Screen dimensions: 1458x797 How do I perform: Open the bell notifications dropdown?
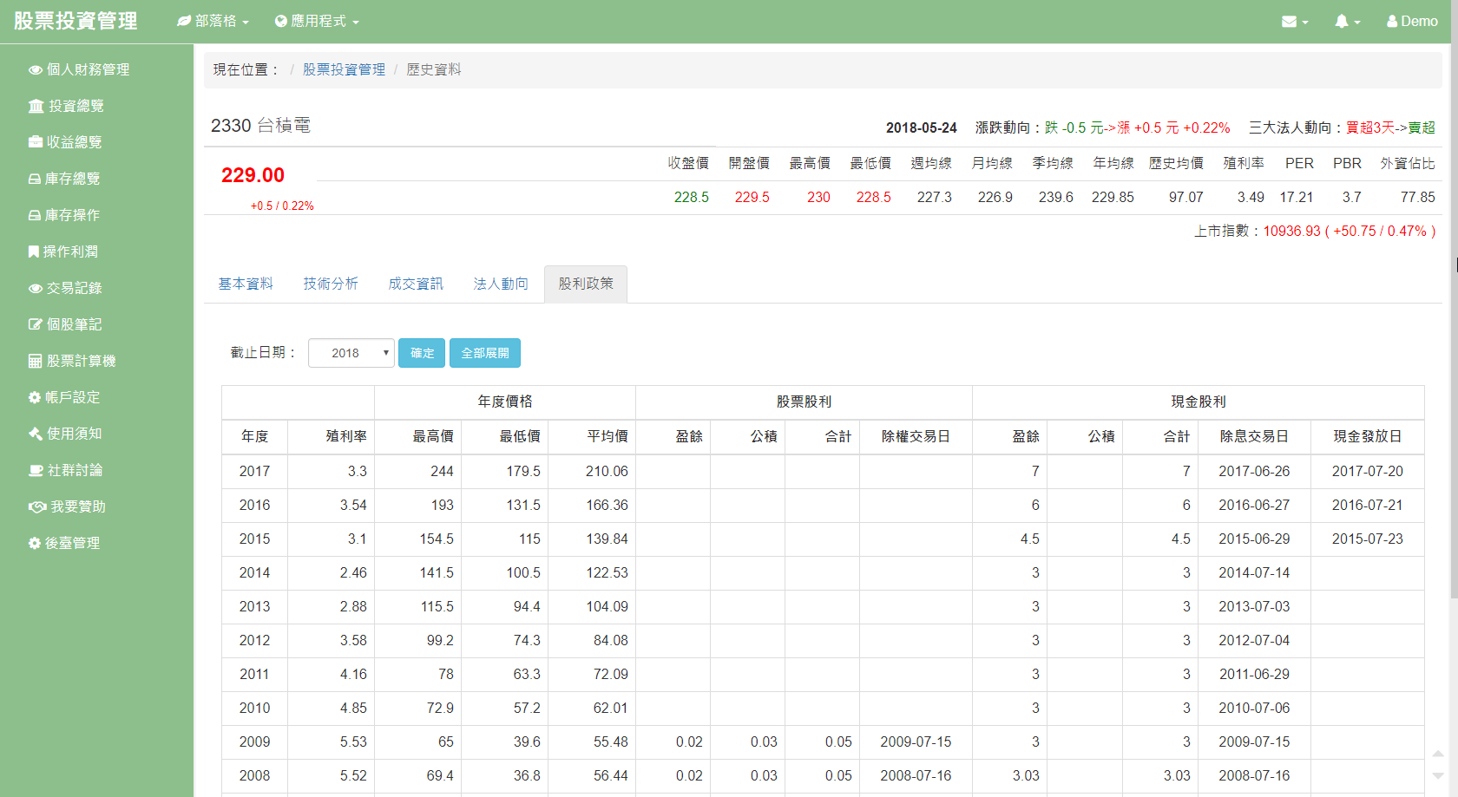(1346, 22)
